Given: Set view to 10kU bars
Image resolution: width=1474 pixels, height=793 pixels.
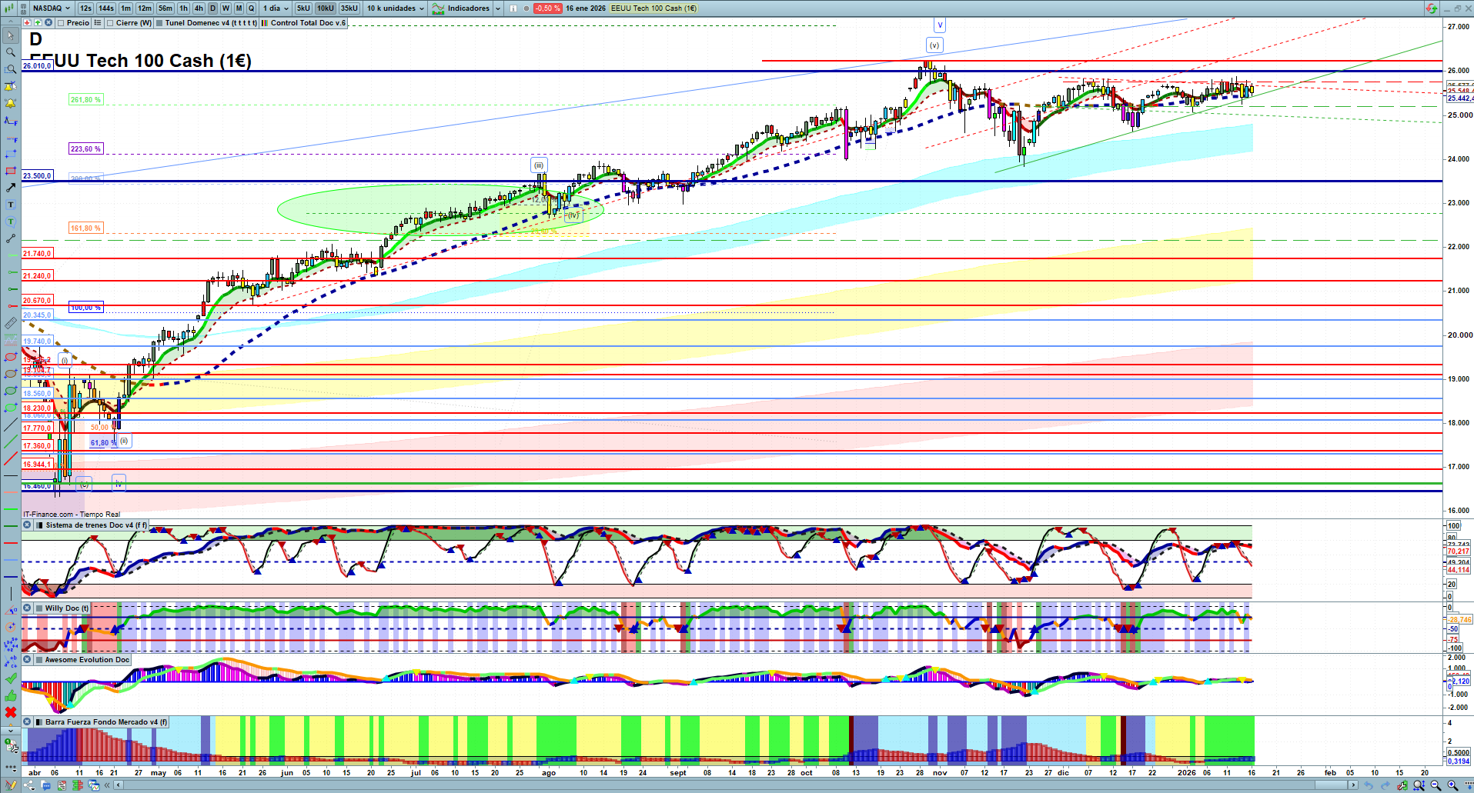Looking at the screenshot, I should click(326, 8).
